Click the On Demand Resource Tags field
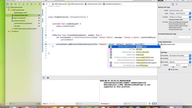Screen dimensions: 192x108 tap(175, 37)
